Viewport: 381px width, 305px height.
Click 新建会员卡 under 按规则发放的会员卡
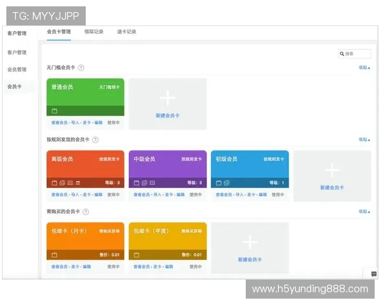[332, 187]
